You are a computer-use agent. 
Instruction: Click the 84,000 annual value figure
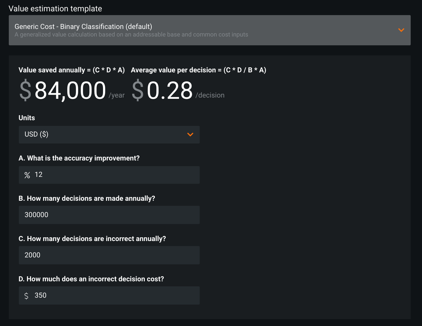click(x=70, y=91)
